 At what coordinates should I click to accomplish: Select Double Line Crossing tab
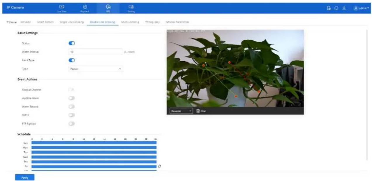[x=102, y=22]
